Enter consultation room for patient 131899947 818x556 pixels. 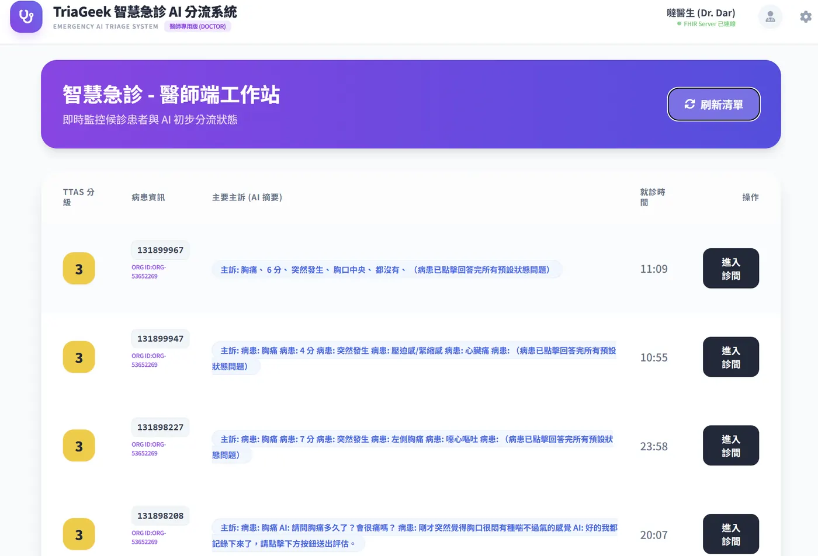coord(730,357)
